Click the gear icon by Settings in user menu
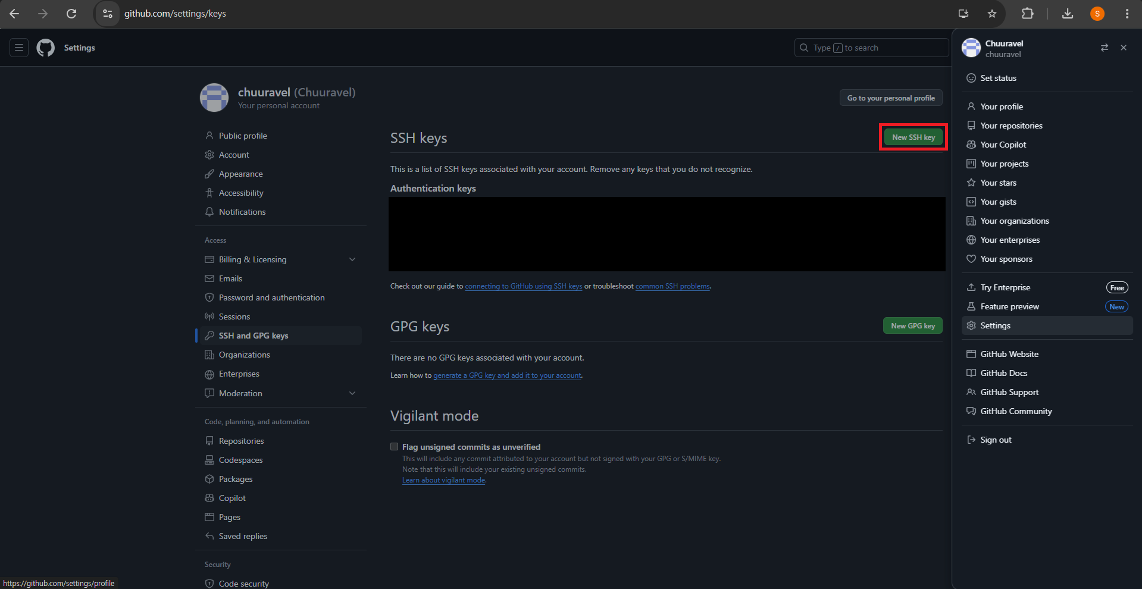Image resolution: width=1142 pixels, height=589 pixels. (971, 325)
